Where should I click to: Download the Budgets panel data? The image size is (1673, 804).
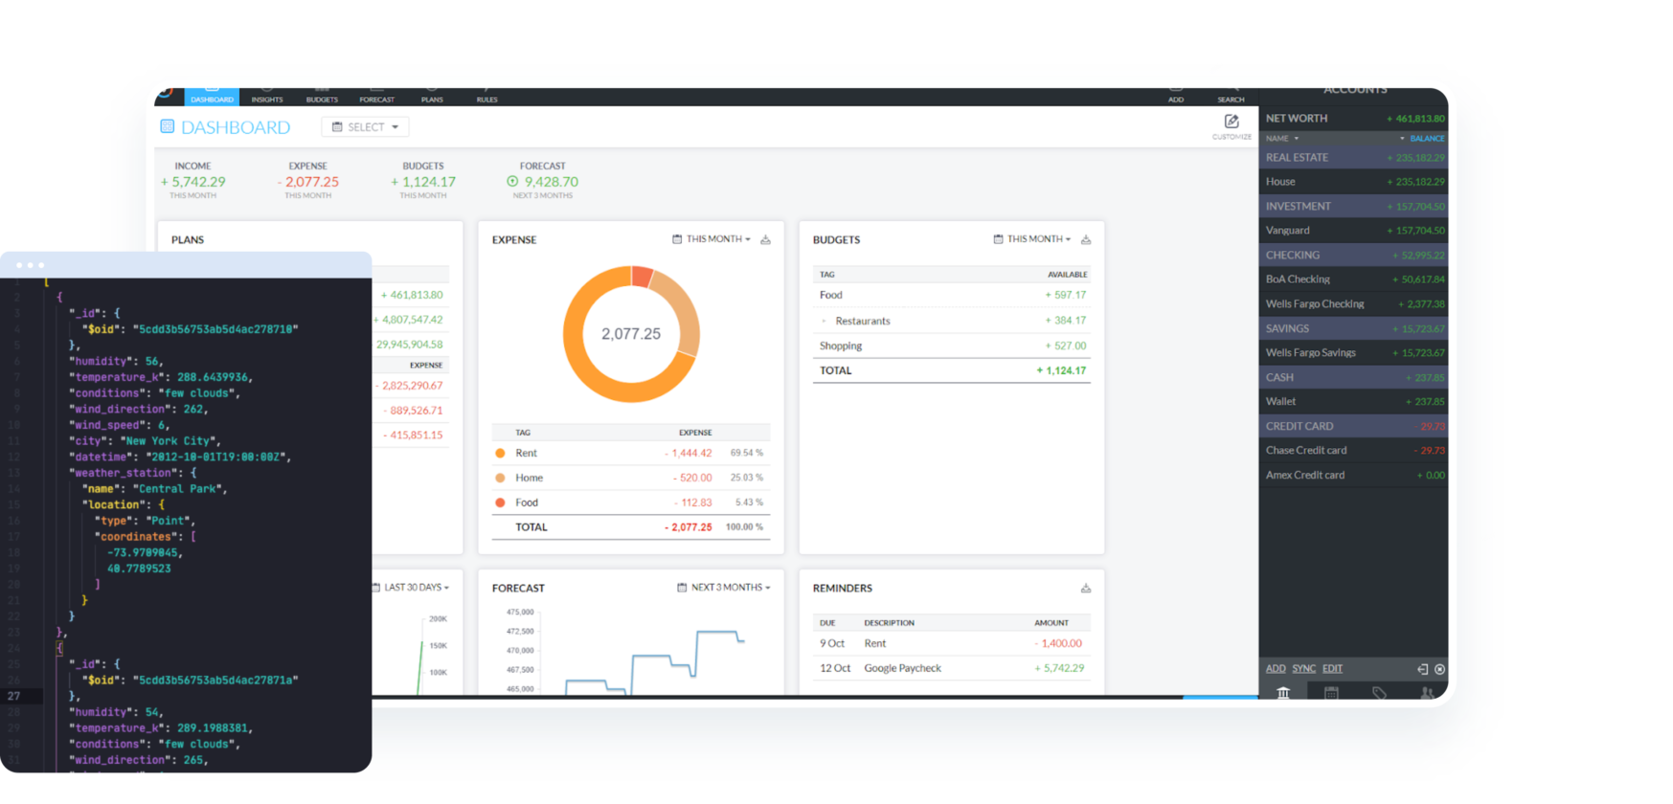click(1086, 239)
